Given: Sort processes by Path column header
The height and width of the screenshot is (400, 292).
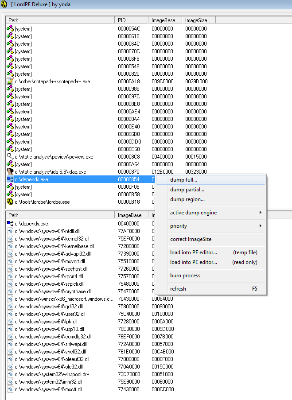Looking at the screenshot, I should 60,20.
